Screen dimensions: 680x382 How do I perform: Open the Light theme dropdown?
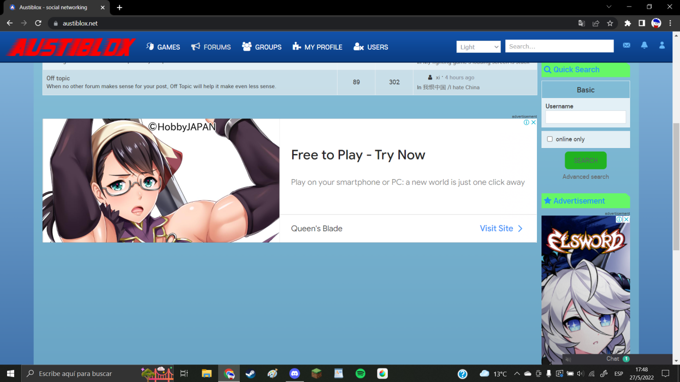pos(479,47)
